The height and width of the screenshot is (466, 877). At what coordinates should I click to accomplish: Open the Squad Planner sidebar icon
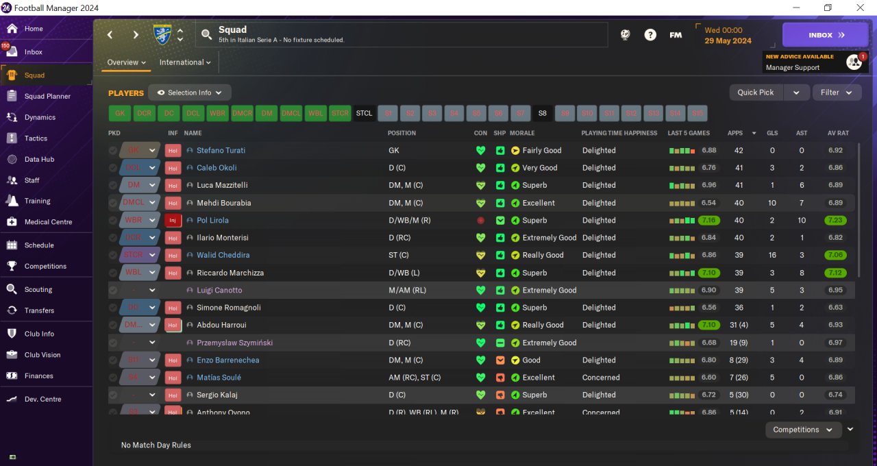point(12,97)
